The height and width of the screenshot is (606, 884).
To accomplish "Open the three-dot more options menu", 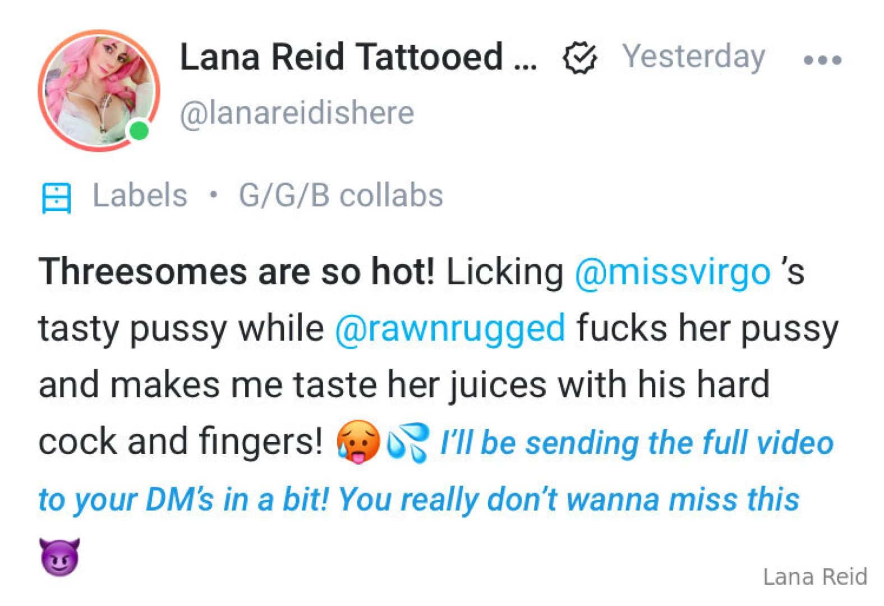I will pyautogui.click(x=822, y=59).
